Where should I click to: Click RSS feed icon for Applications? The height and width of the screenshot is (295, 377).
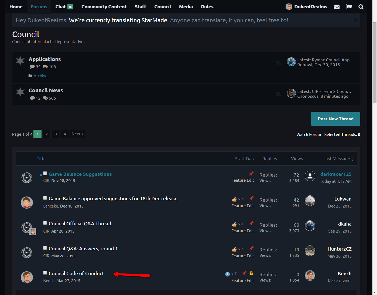[279, 63]
